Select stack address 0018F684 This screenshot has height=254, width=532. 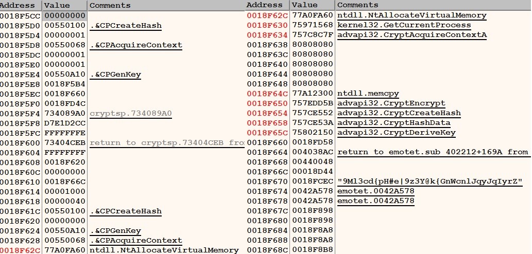click(267, 230)
